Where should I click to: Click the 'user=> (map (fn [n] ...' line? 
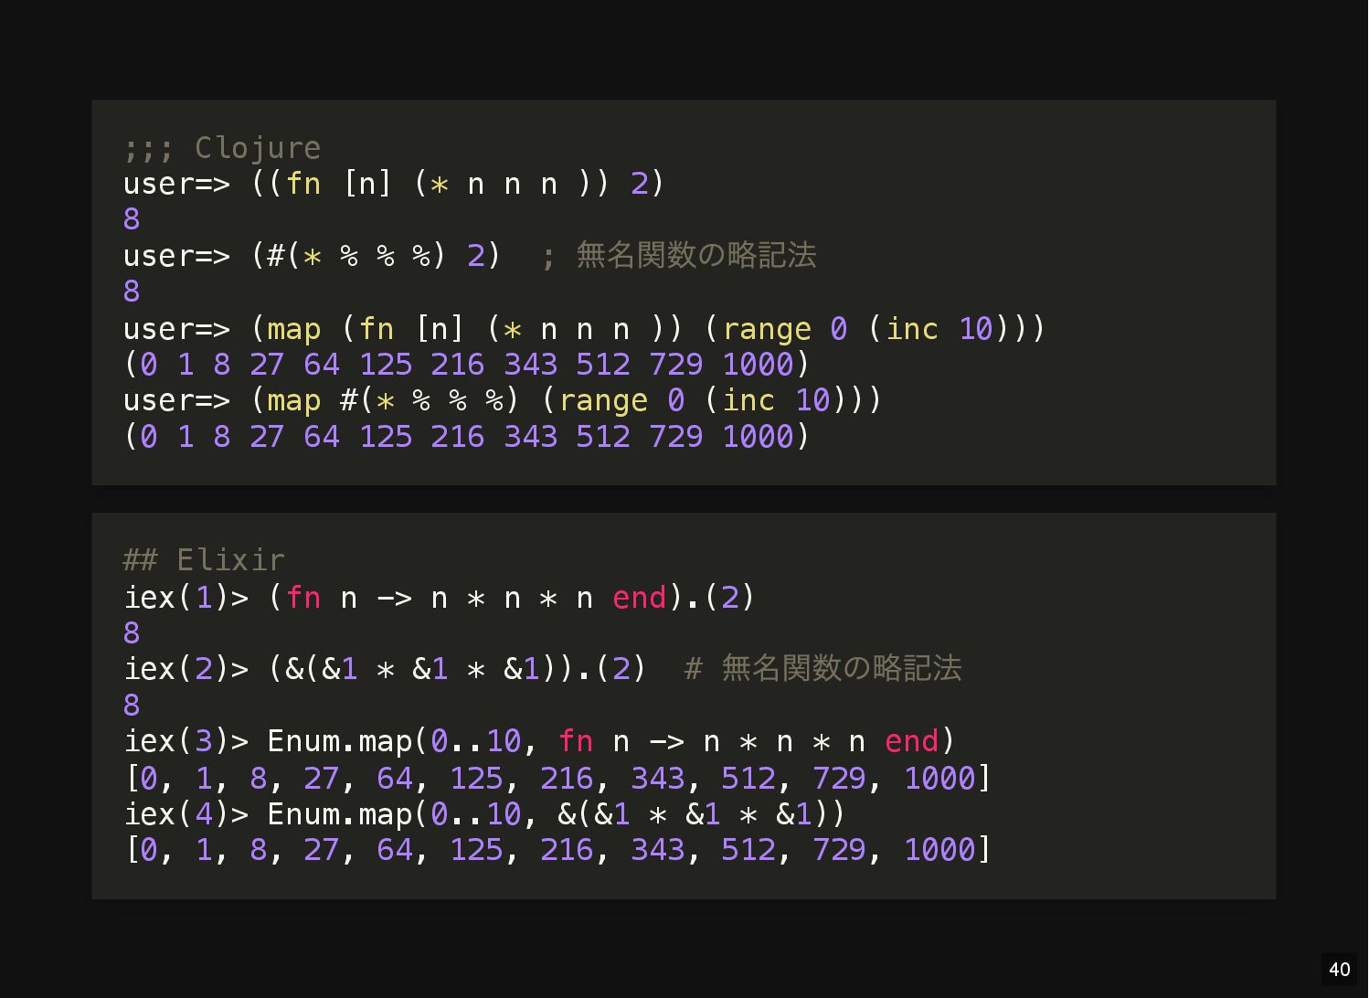[584, 328]
